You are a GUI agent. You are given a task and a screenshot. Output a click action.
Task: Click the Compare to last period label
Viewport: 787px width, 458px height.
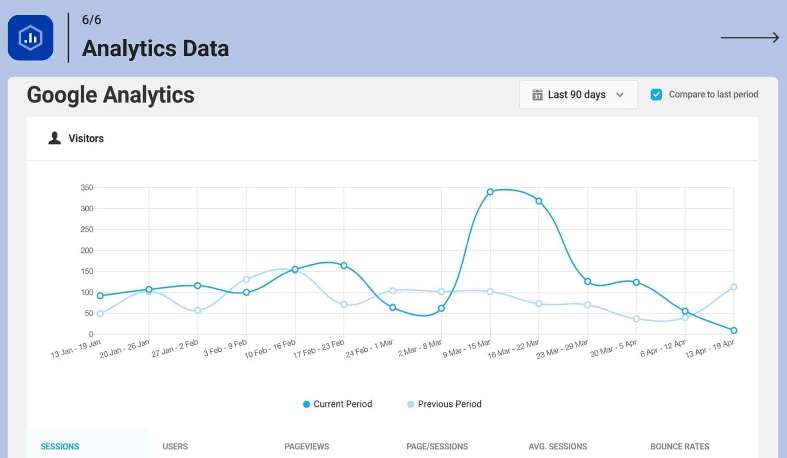point(713,95)
